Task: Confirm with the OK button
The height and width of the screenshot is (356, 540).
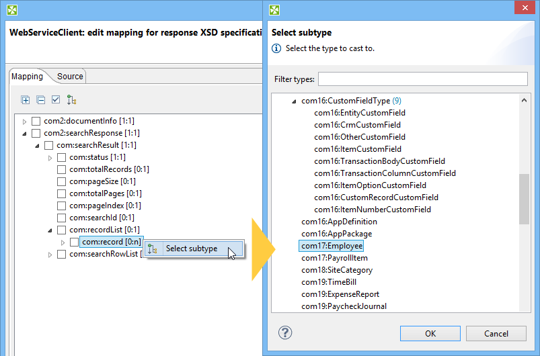Action: click(x=430, y=333)
